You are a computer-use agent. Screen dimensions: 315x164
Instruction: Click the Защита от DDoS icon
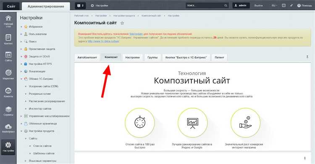(x=26, y=56)
